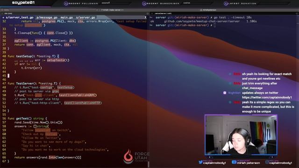Click the captainnobody1 Instagram handle
The width and height of the screenshot is (299, 168).
pos(281,163)
